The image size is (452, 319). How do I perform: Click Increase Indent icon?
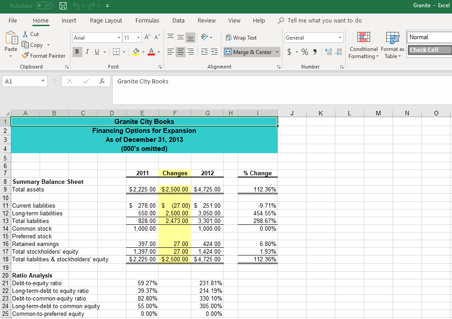pyautogui.click(x=214, y=52)
